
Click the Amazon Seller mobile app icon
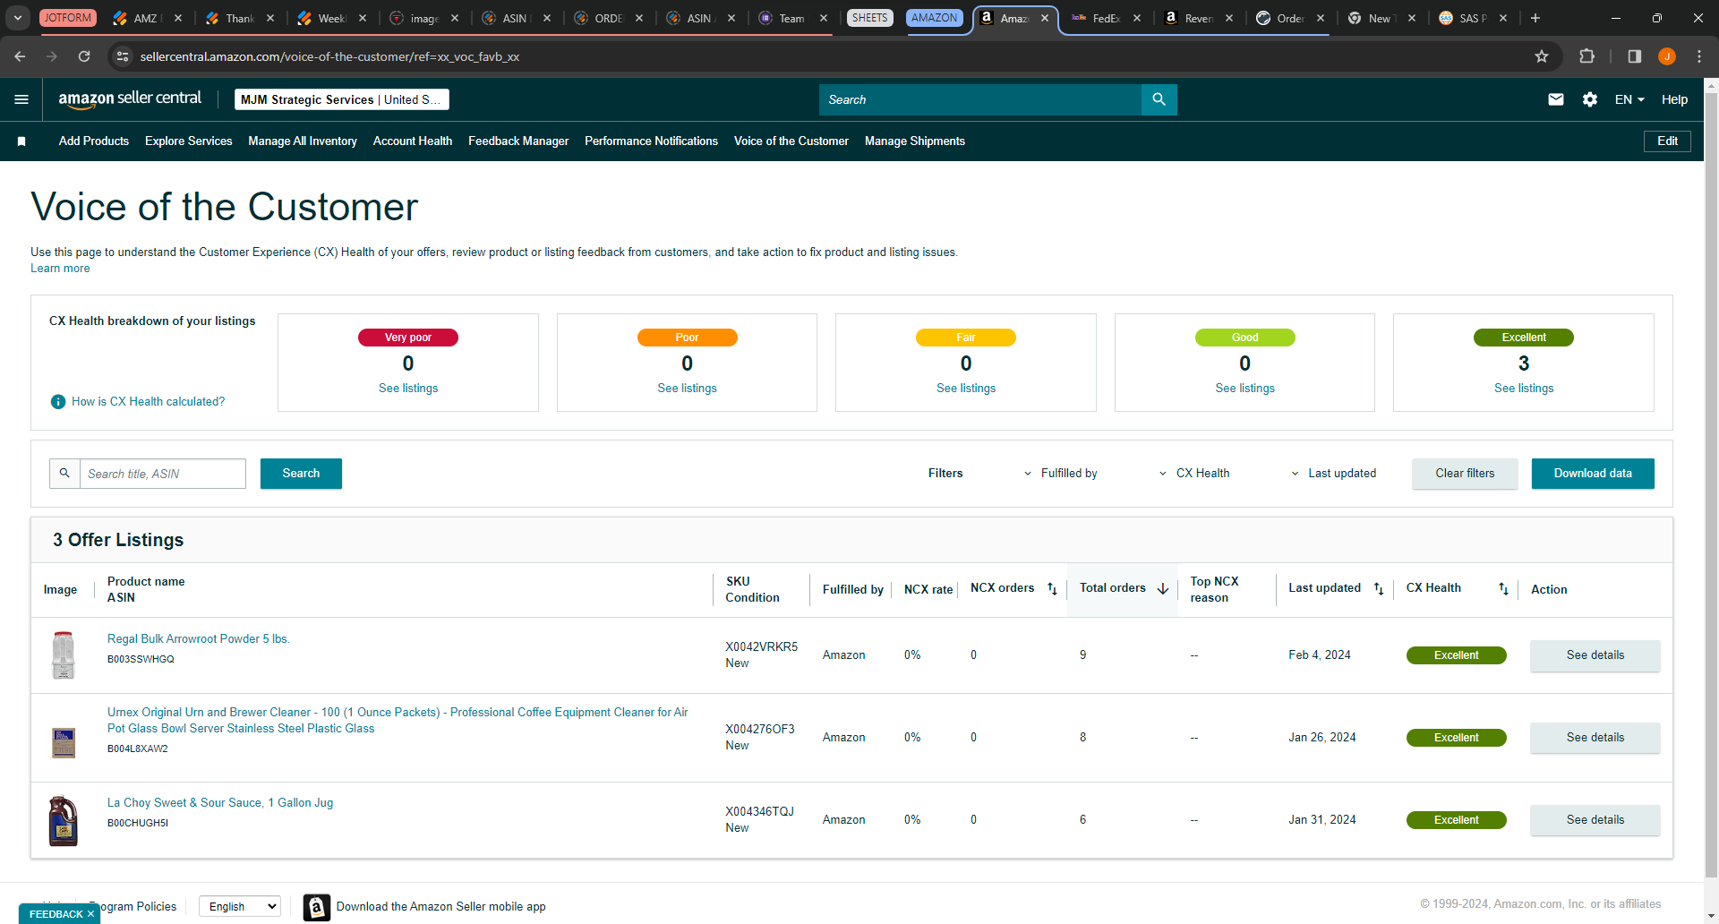(316, 907)
